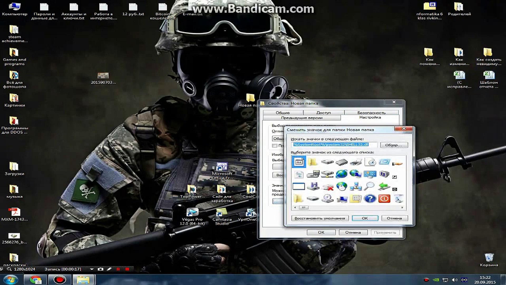Screen dimensions: 506x285
Task: Select the CPU chip icon
Action: click(x=342, y=162)
